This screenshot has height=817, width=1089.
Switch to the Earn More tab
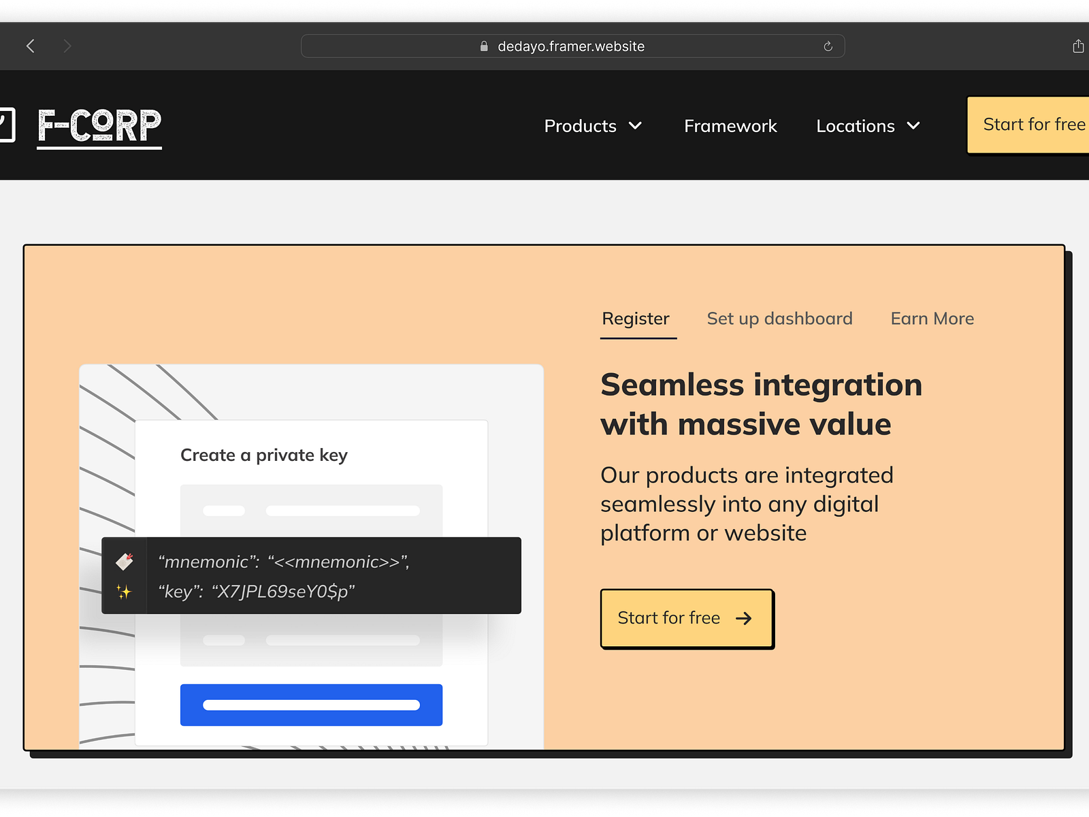pyautogui.click(x=932, y=319)
